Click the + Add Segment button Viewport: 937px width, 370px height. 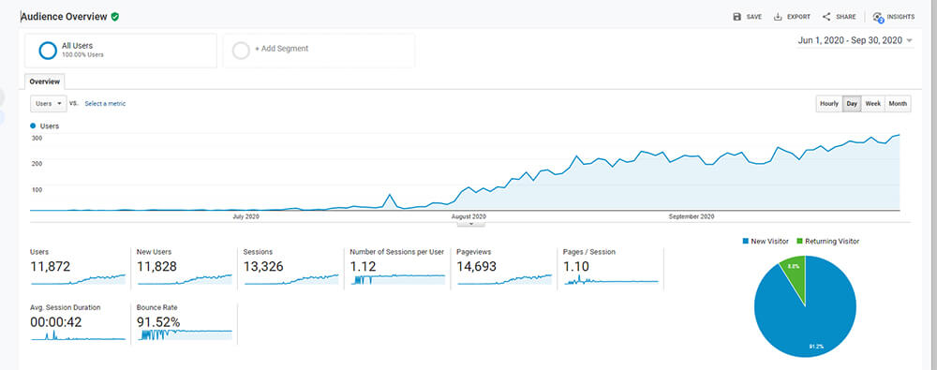pyautogui.click(x=319, y=51)
